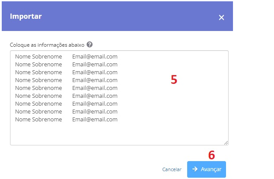Image resolution: width=274 pixels, height=179 pixels.
Task: Place cursor on seventh row's Nome Sobrenome
Action: [x=38, y=104]
